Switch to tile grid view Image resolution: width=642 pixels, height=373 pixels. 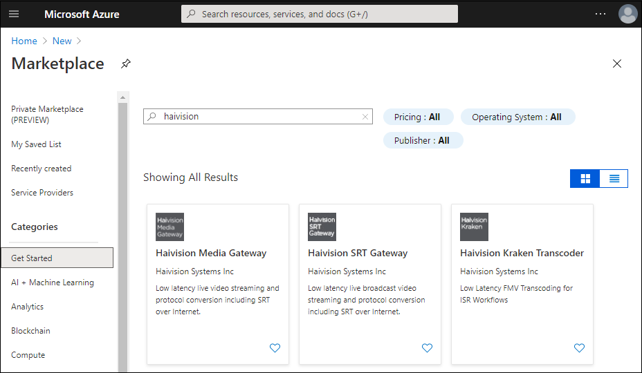tap(585, 179)
